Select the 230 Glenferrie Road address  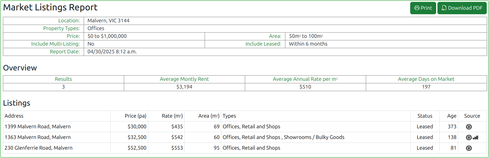click(39, 148)
